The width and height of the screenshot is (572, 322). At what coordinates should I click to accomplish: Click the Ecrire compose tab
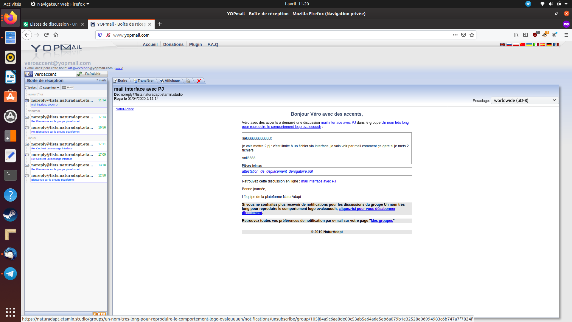121,81
